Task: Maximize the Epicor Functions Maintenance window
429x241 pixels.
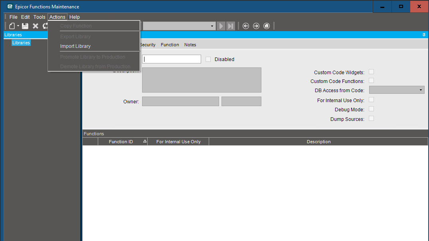Action: pyautogui.click(x=401, y=6)
